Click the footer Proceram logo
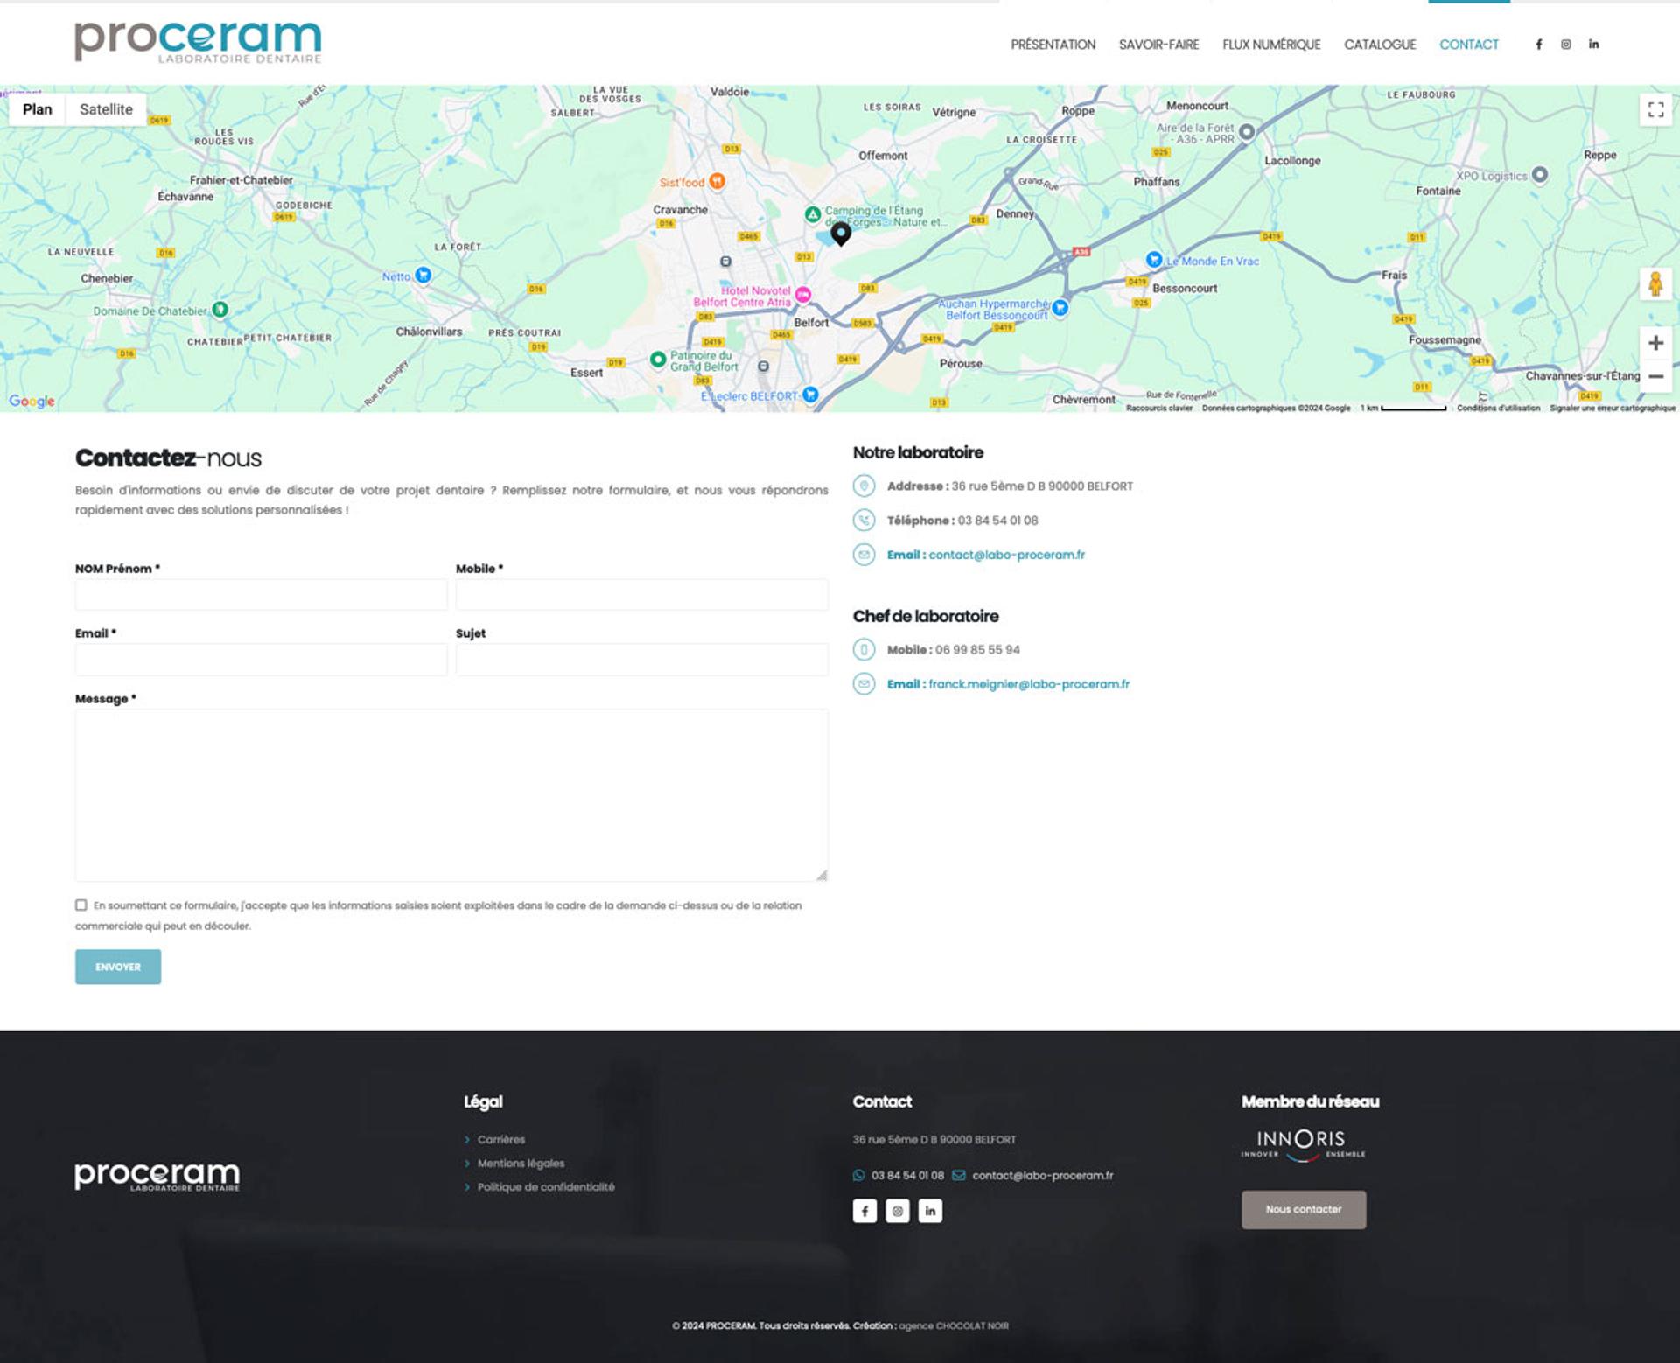This screenshot has height=1363, width=1680. (x=157, y=1176)
